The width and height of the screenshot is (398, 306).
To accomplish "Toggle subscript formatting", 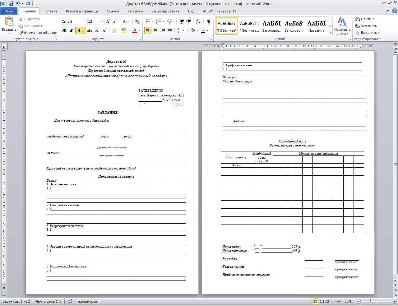I will [97, 30].
